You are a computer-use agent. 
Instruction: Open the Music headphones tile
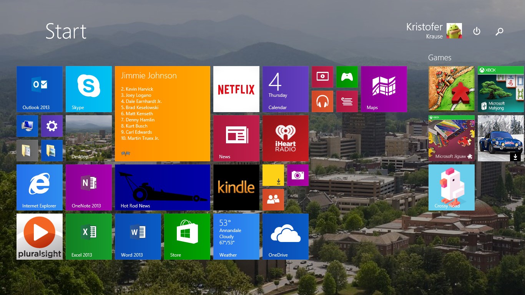[322, 101]
